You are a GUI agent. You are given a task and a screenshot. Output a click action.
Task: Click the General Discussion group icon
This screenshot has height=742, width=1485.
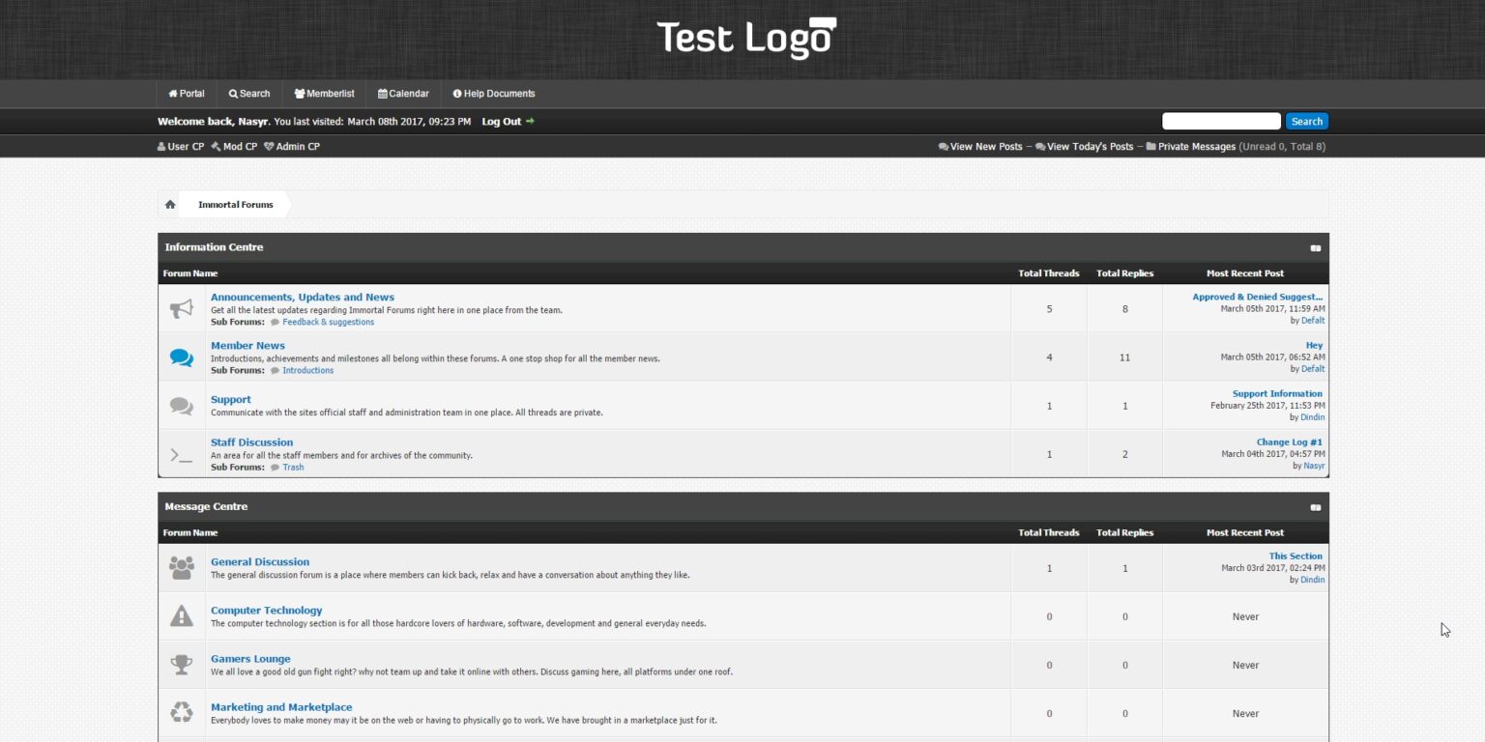point(182,567)
